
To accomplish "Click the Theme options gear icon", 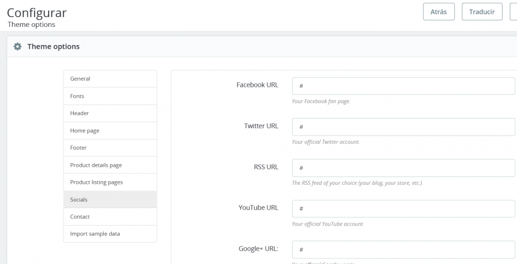I will (18, 47).
